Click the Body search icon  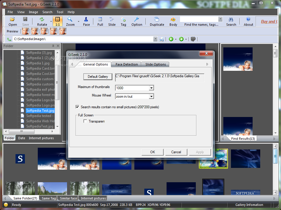[x=173, y=21]
